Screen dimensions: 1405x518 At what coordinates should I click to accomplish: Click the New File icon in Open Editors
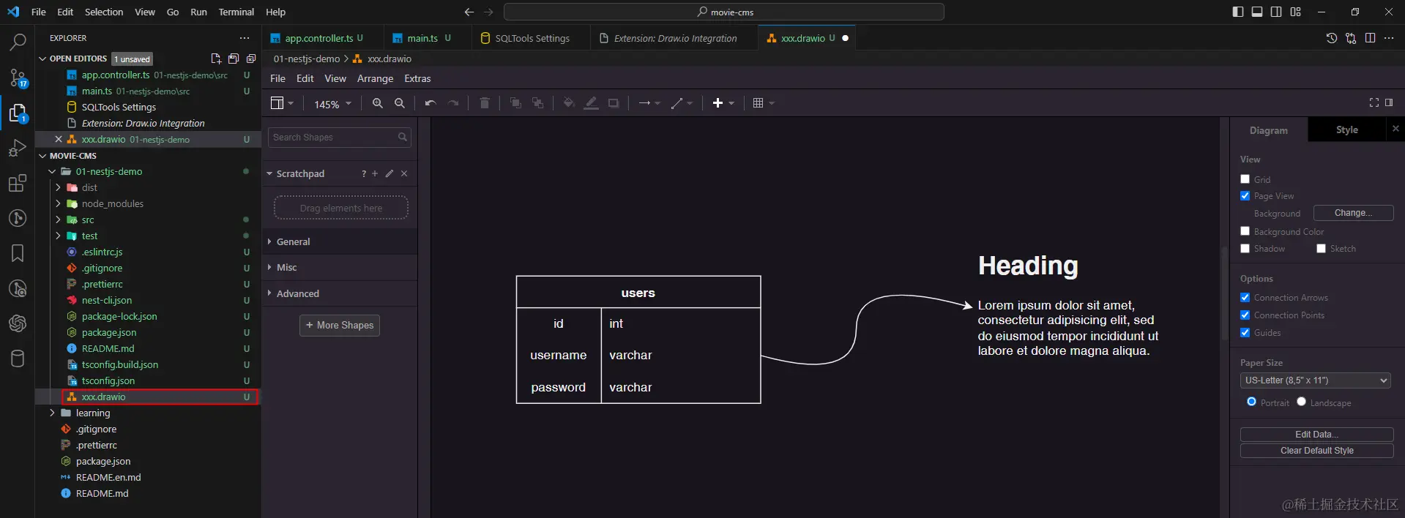click(x=215, y=59)
